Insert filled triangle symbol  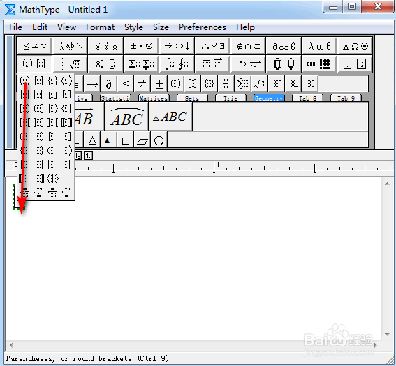(x=108, y=140)
